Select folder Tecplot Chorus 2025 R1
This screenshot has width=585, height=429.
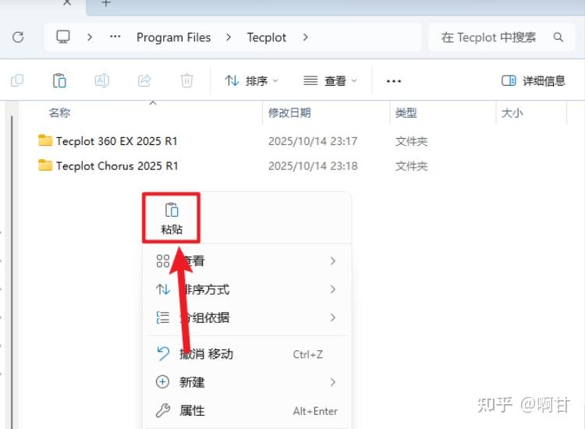click(x=117, y=165)
